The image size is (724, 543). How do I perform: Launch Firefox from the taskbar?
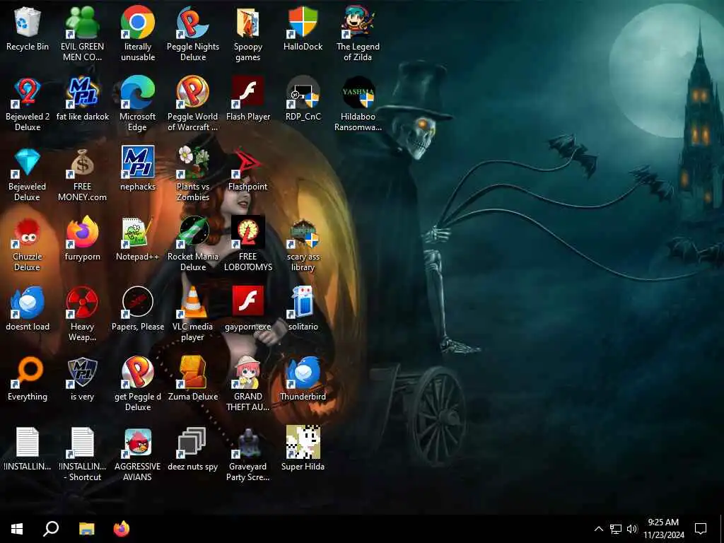122,529
